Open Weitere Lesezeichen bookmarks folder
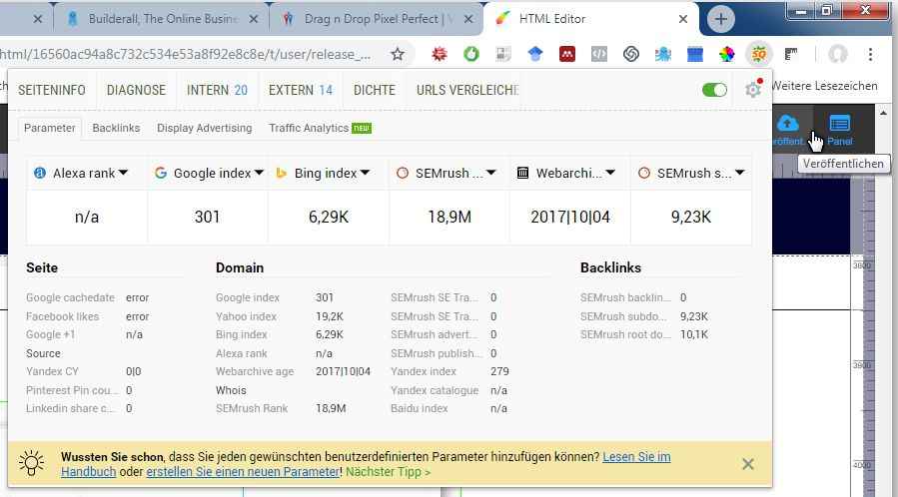898x497 pixels. point(825,86)
